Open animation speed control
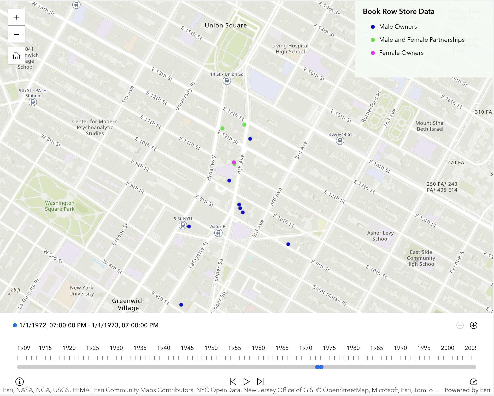Viewport: 494px width, 396px height. [x=474, y=382]
